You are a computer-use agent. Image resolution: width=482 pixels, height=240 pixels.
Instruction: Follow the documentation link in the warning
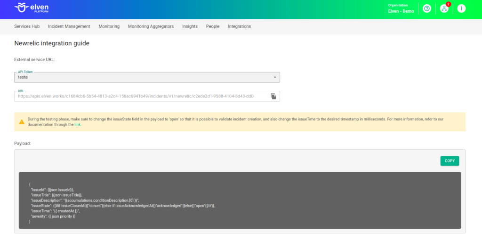coord(78,125)
